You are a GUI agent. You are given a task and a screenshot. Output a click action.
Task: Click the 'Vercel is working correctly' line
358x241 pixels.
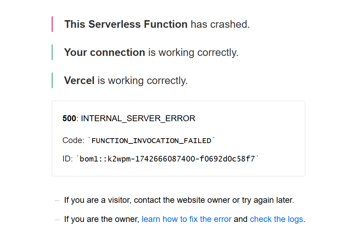(126, 81)
